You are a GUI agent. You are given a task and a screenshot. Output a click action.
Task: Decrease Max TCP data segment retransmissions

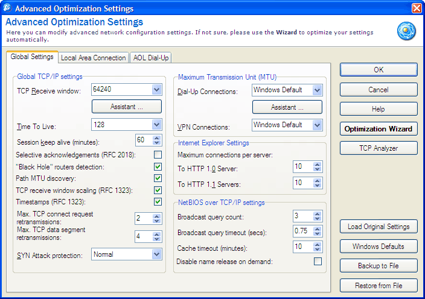(157, 239)
